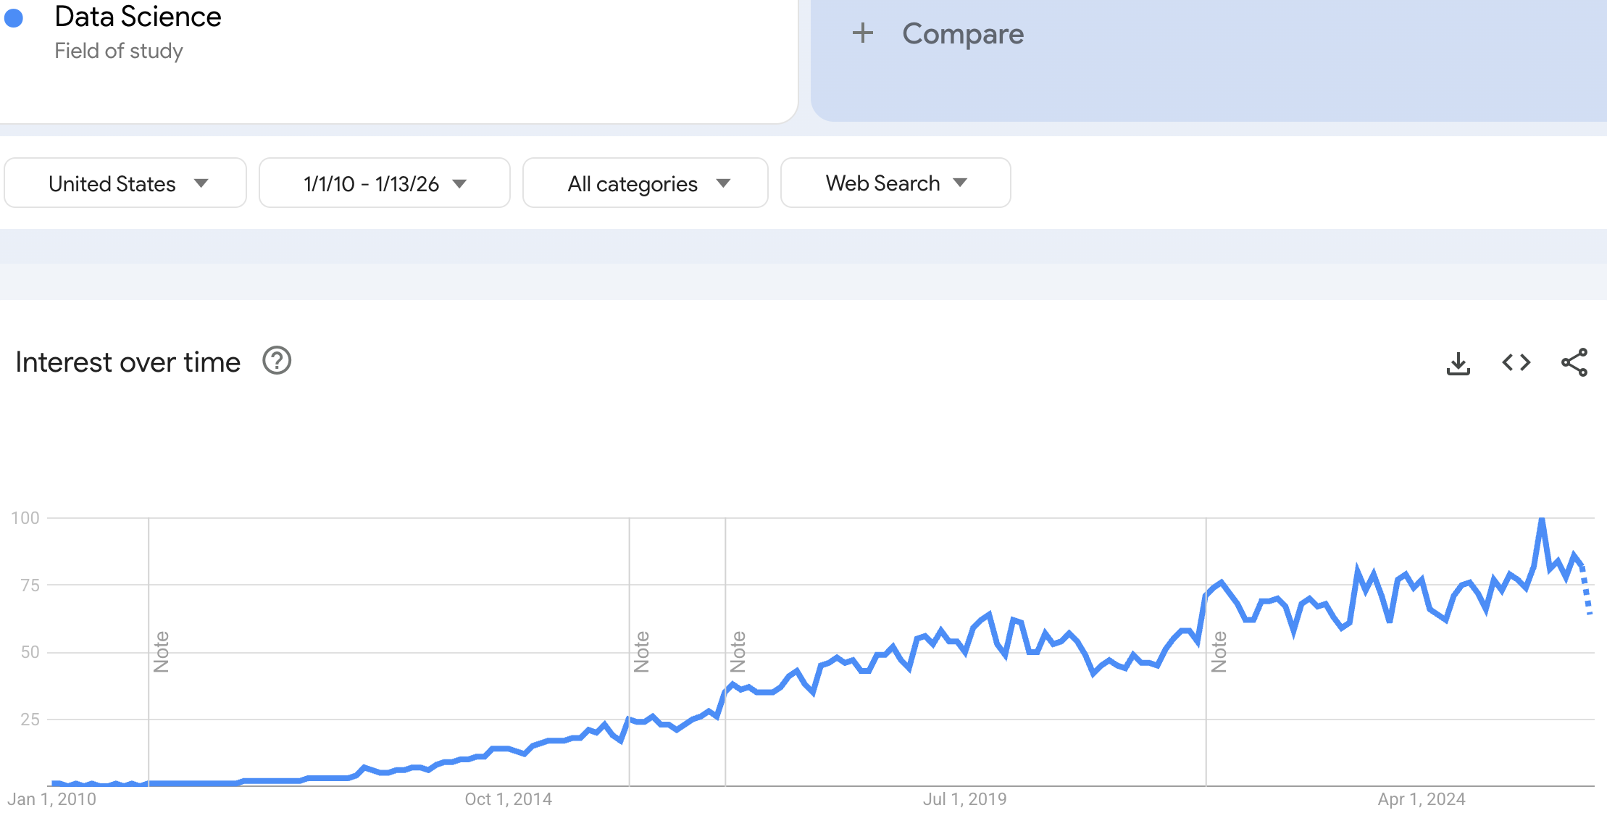
Task: Click the dotted partial-data line segment
Action: [1586, 591]
